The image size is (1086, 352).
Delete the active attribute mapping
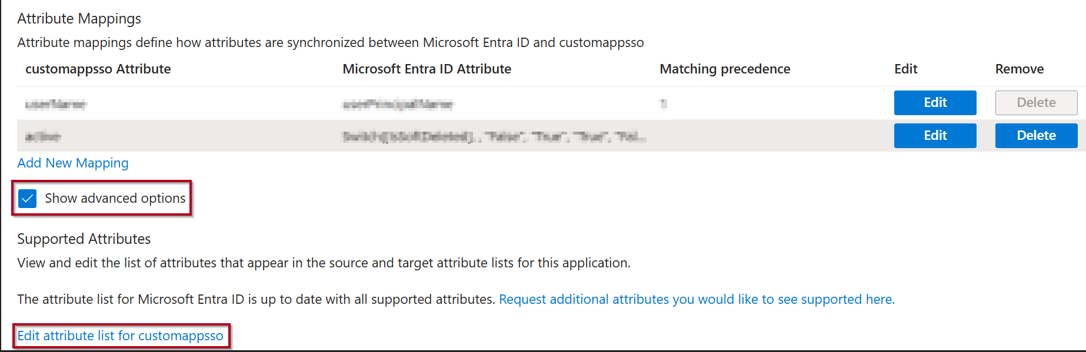[x=1036, y=136]
